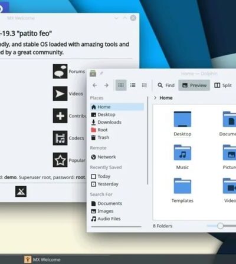Click Dolphin window menu icon in titlebar
This screenshot has width=236, height=264.
(x=93, y=74)
